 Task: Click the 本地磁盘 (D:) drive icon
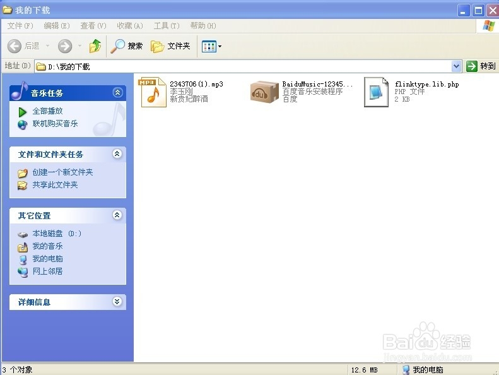pyautogui.click(x=23, y=234)
